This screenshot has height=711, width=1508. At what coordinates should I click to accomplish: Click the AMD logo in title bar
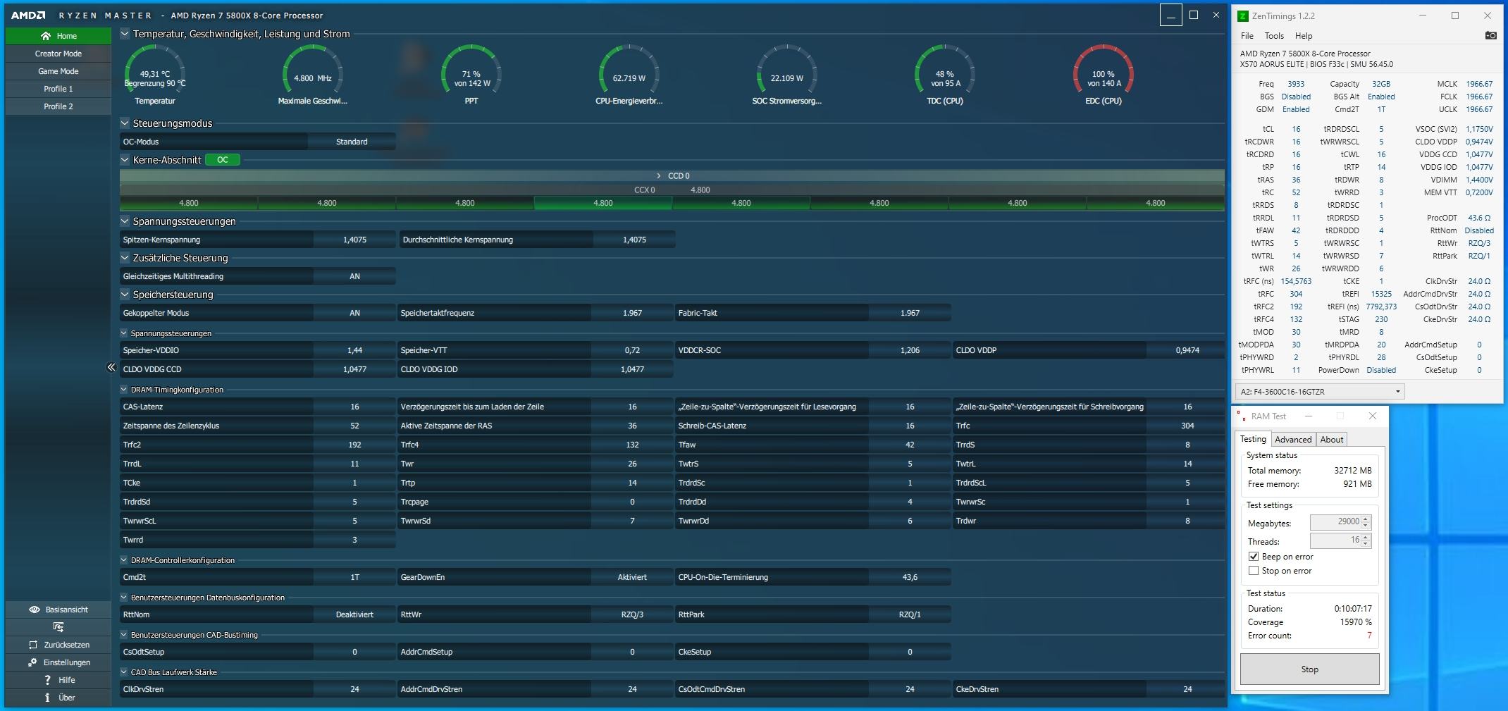28,16
